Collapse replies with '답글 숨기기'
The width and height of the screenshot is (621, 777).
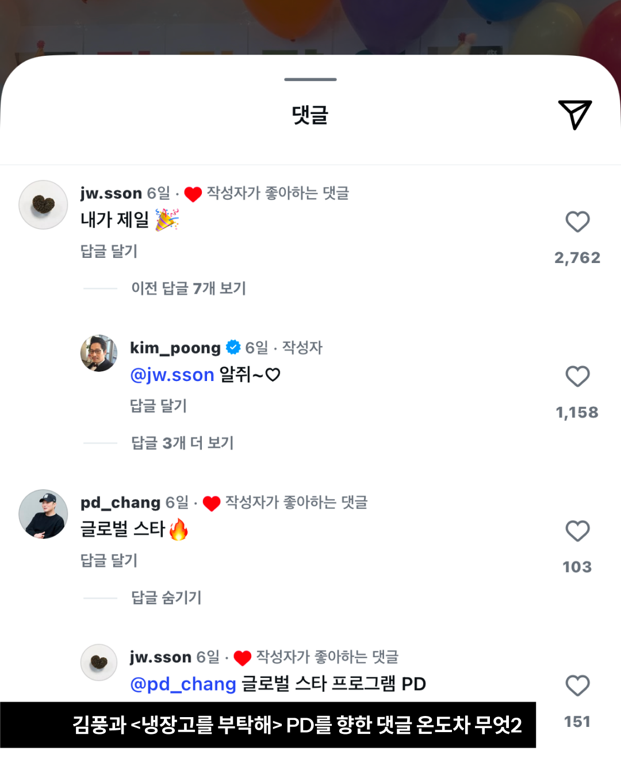[x=166, y=597]
